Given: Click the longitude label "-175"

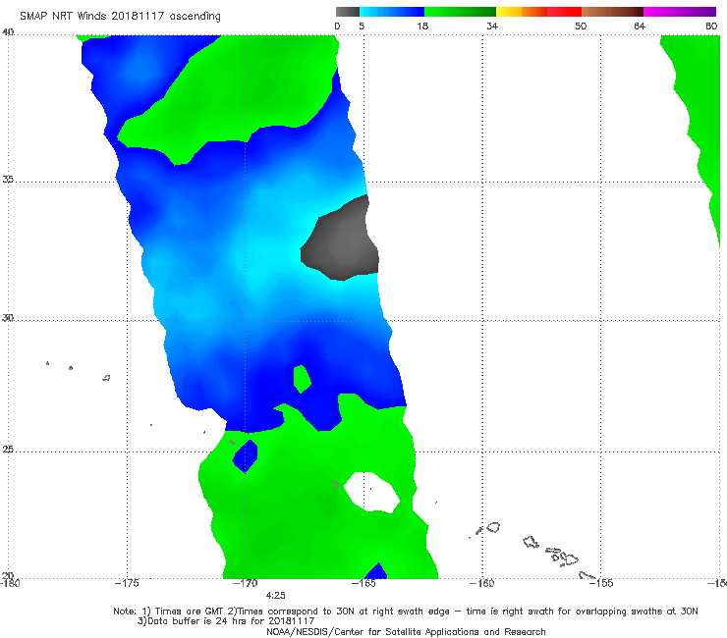Looking at the screenshot, I should click(127, 583).
